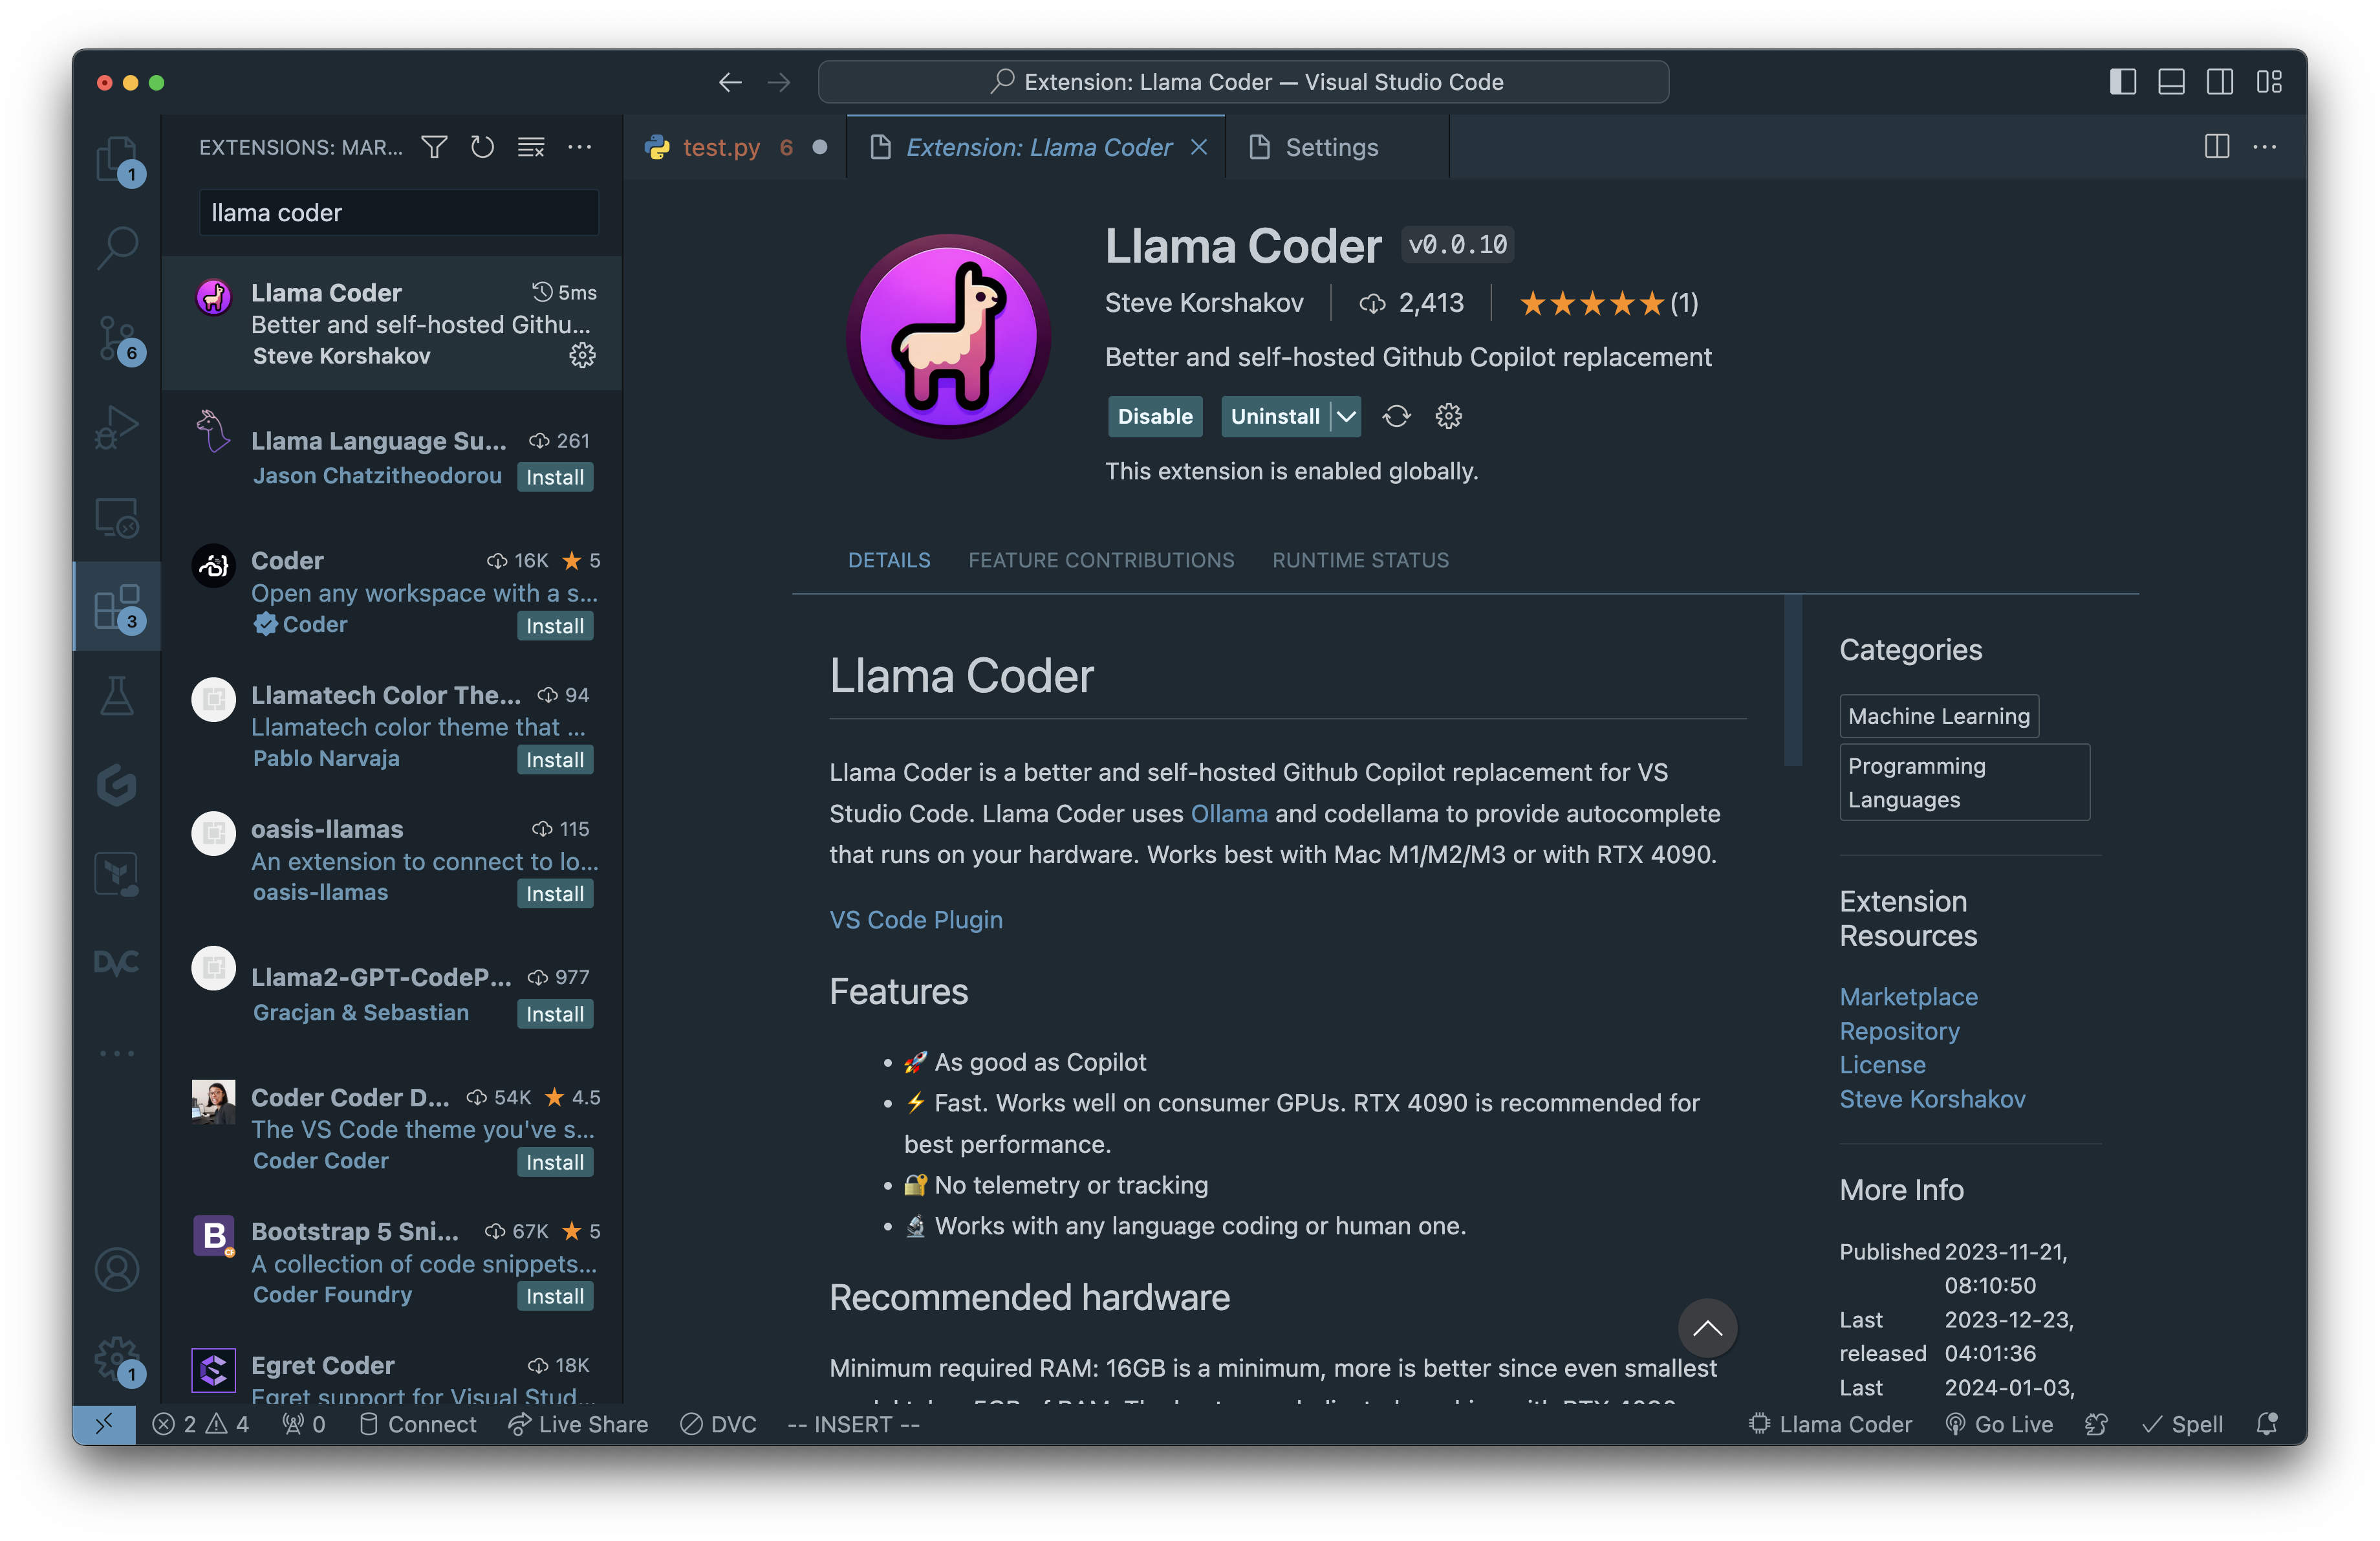Toggle the bottom panel visibility
This screenshot has width=2380, height=1541.
(2171, 82)
